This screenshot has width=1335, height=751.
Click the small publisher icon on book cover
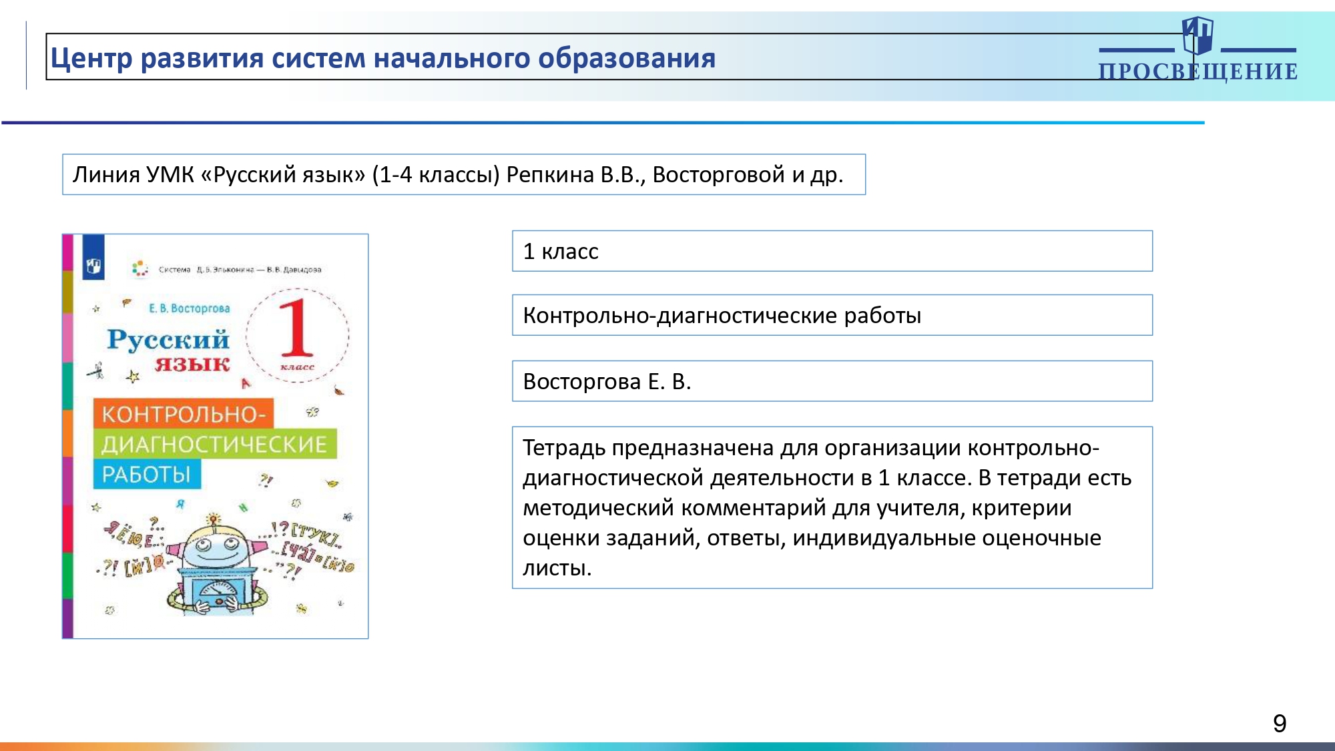point(93,266)
